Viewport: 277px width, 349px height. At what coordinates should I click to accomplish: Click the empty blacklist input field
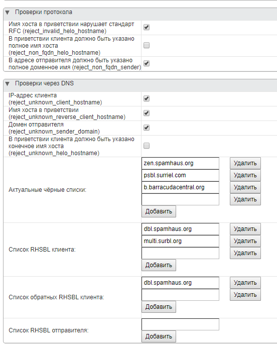click(180, 199)
